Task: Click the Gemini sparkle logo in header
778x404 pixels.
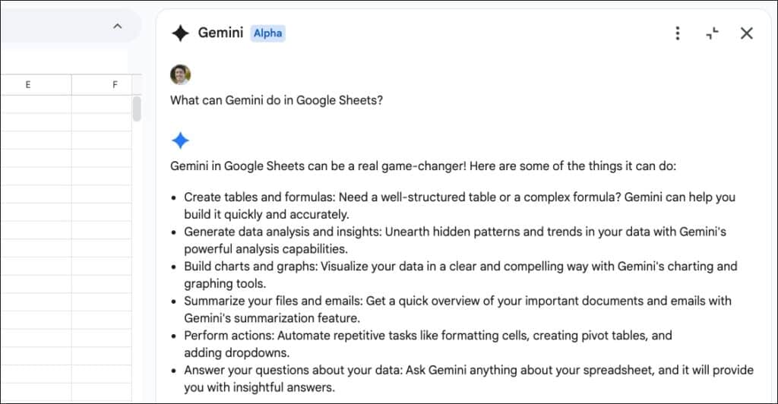Action: [x=180, y=33]
